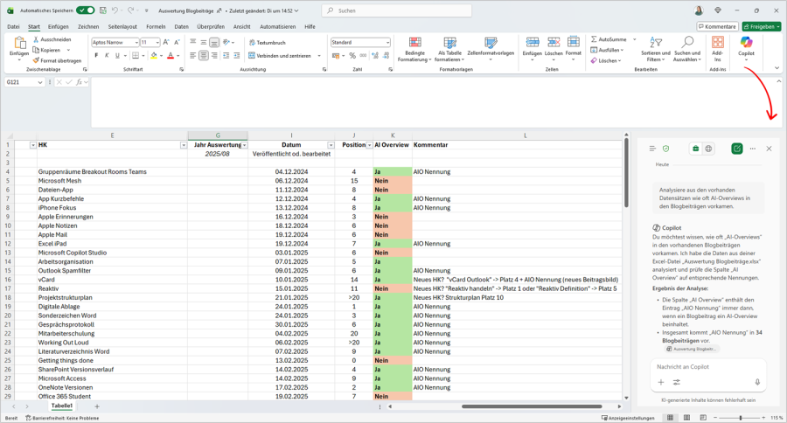Switch to Normal view in status bar
This screenshot has height=423, width=787.
pos(670,418)
